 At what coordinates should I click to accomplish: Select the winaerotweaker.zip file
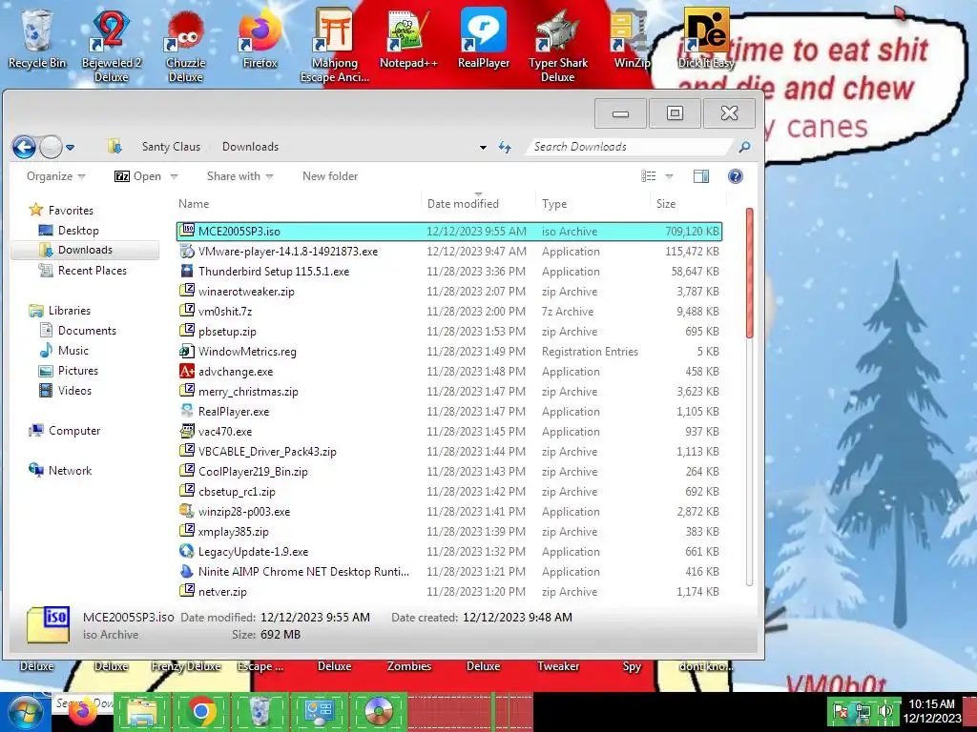click(x=449, y=292)
